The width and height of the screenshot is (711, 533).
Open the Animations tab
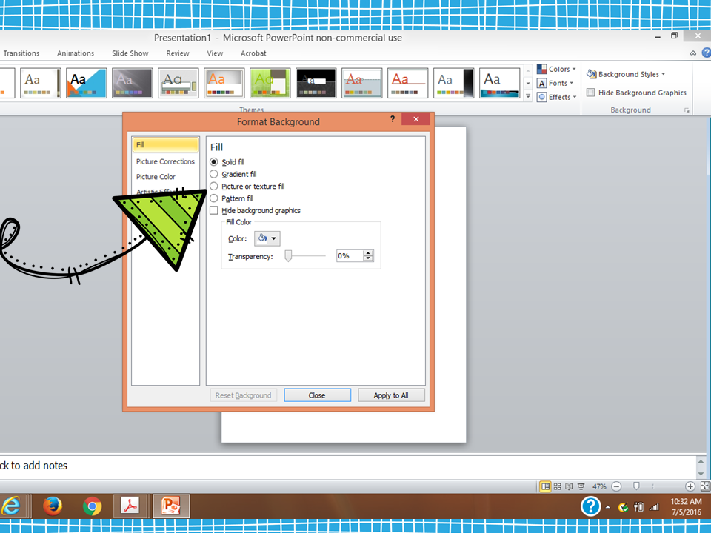point(76,53)
